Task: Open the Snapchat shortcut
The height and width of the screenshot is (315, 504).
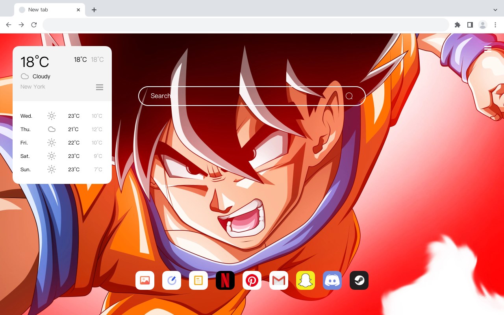Action: [306, 280]
